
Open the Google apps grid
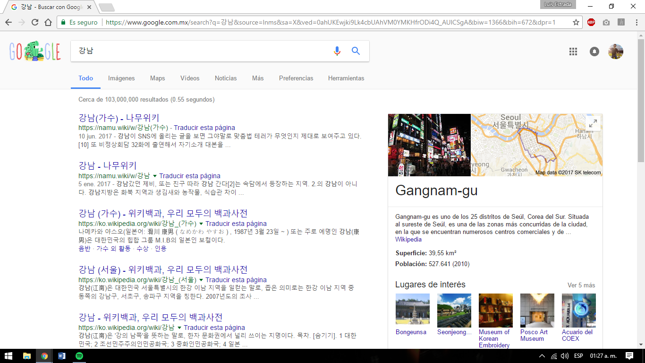pos(573,52)
